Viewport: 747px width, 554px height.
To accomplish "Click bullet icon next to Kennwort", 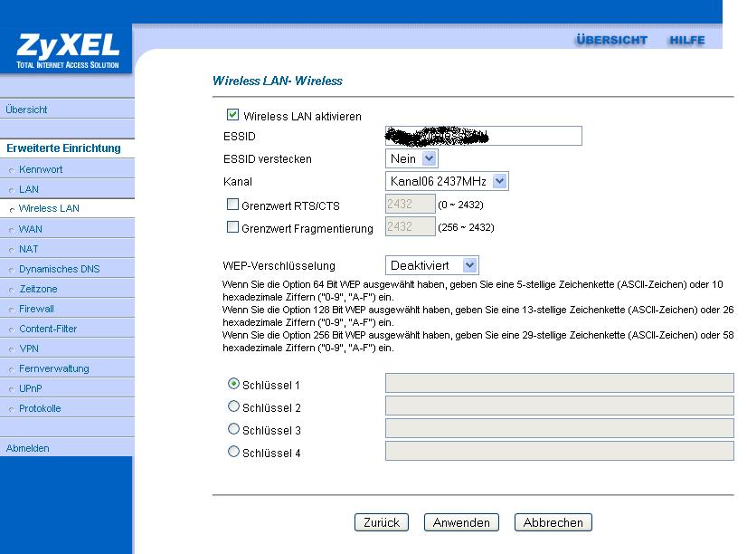I will pos(12,170).
